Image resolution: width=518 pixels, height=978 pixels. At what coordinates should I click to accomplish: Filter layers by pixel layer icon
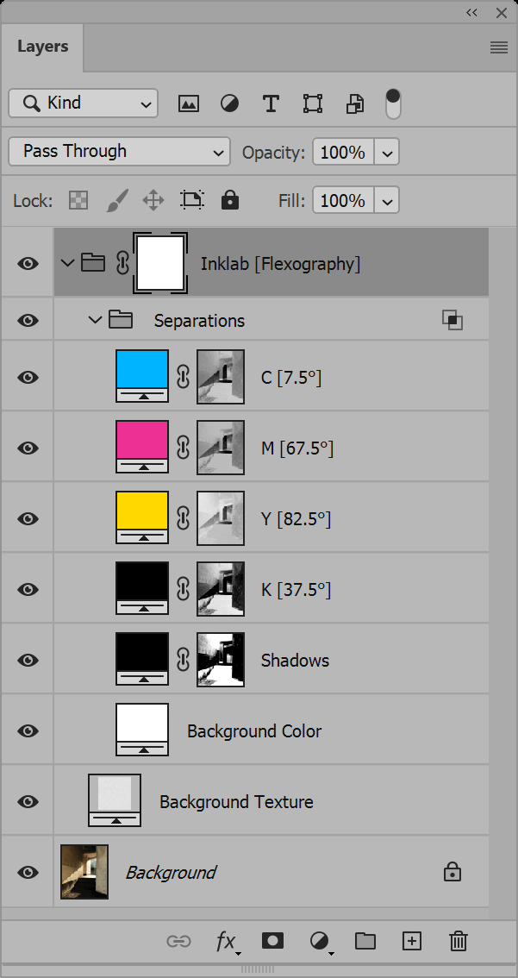click(188, 104)
